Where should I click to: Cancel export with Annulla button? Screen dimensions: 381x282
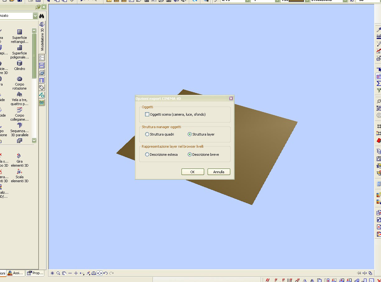point(219,172)
